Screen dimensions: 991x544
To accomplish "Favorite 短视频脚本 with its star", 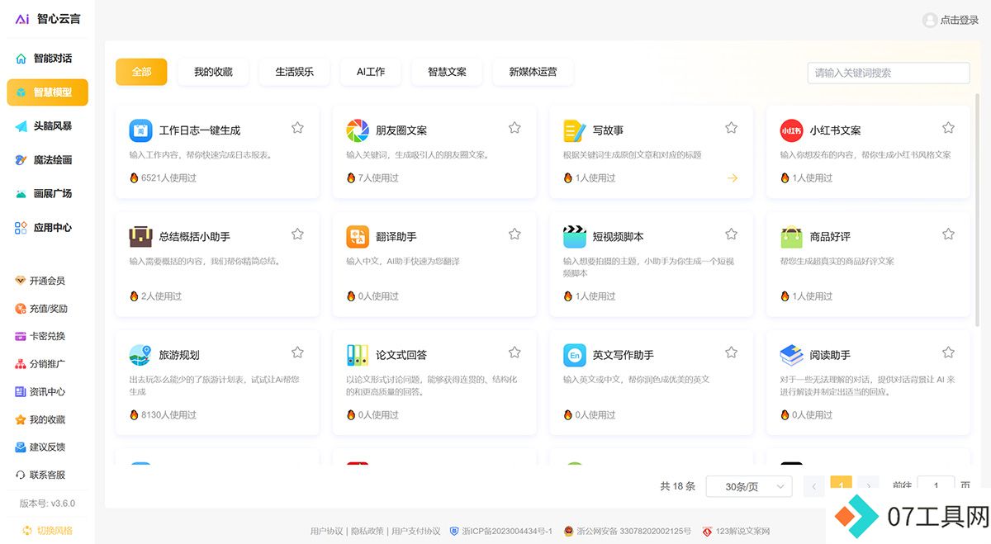I will [731, 234].
